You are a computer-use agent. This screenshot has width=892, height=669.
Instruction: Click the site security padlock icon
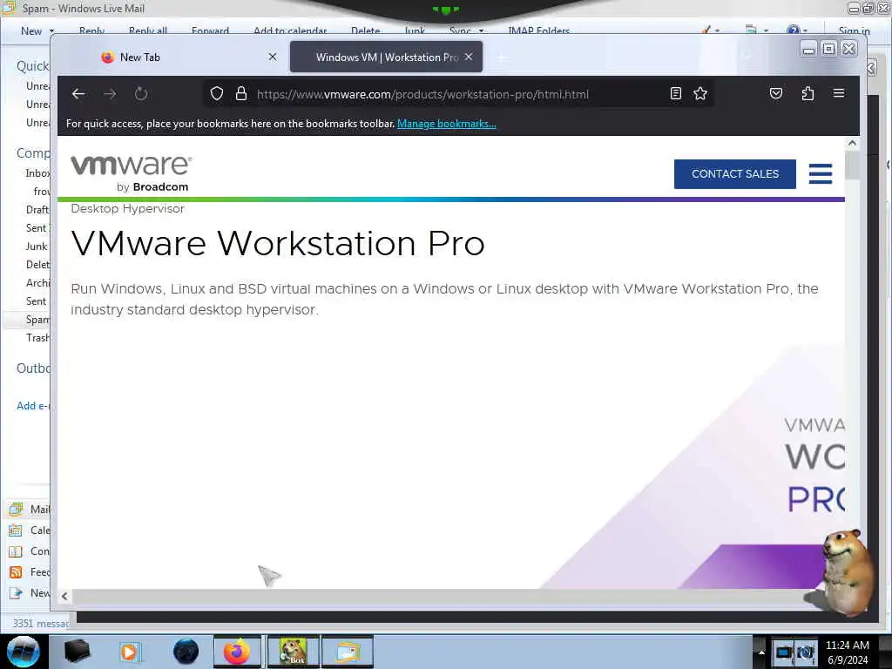click(x=241, y=94)
